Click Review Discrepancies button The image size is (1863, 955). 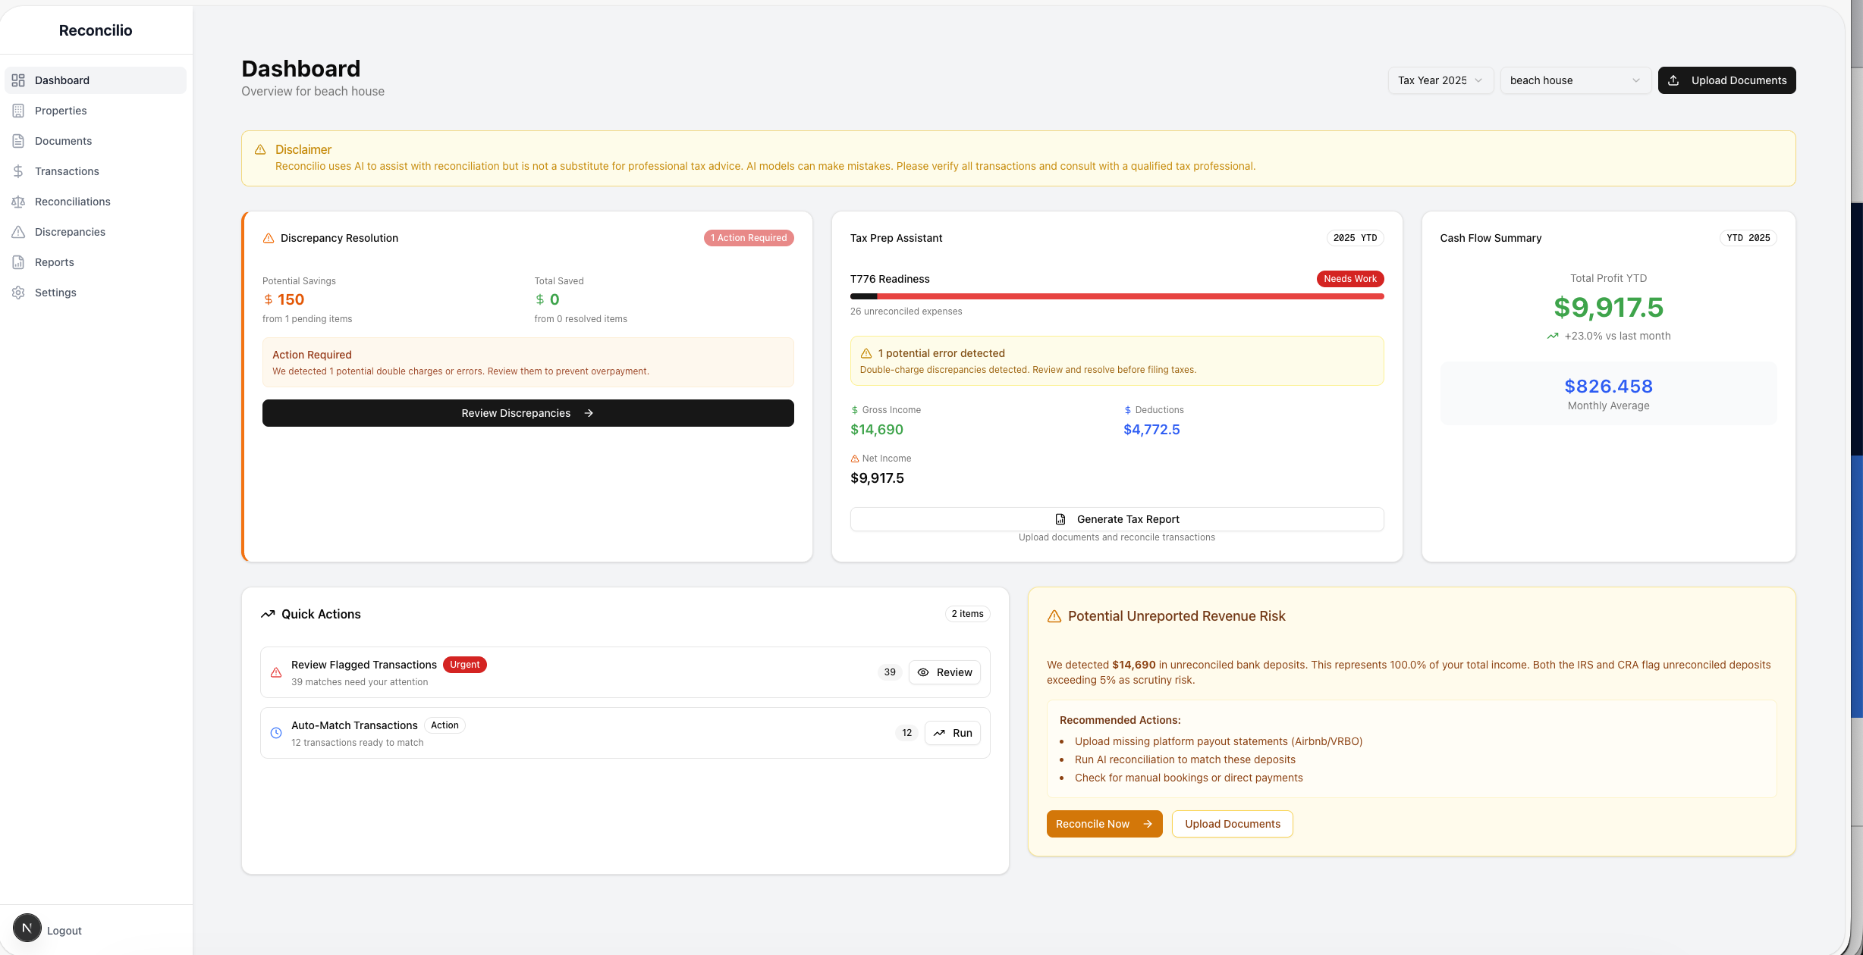click(x=528, y=413)
